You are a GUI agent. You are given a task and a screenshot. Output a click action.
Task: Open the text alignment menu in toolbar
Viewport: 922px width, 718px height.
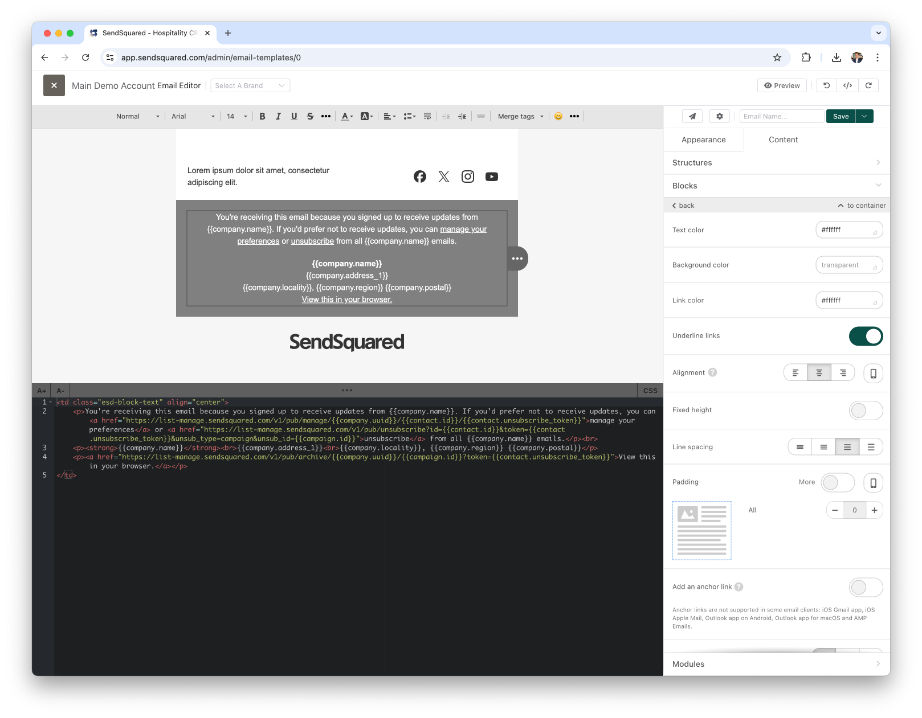(390, 116)
